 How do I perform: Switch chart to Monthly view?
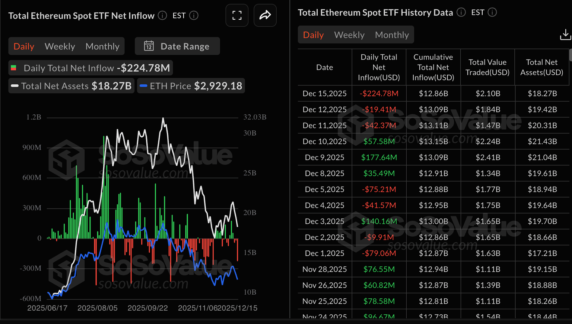pyautogui.click(x=102, y=46)
